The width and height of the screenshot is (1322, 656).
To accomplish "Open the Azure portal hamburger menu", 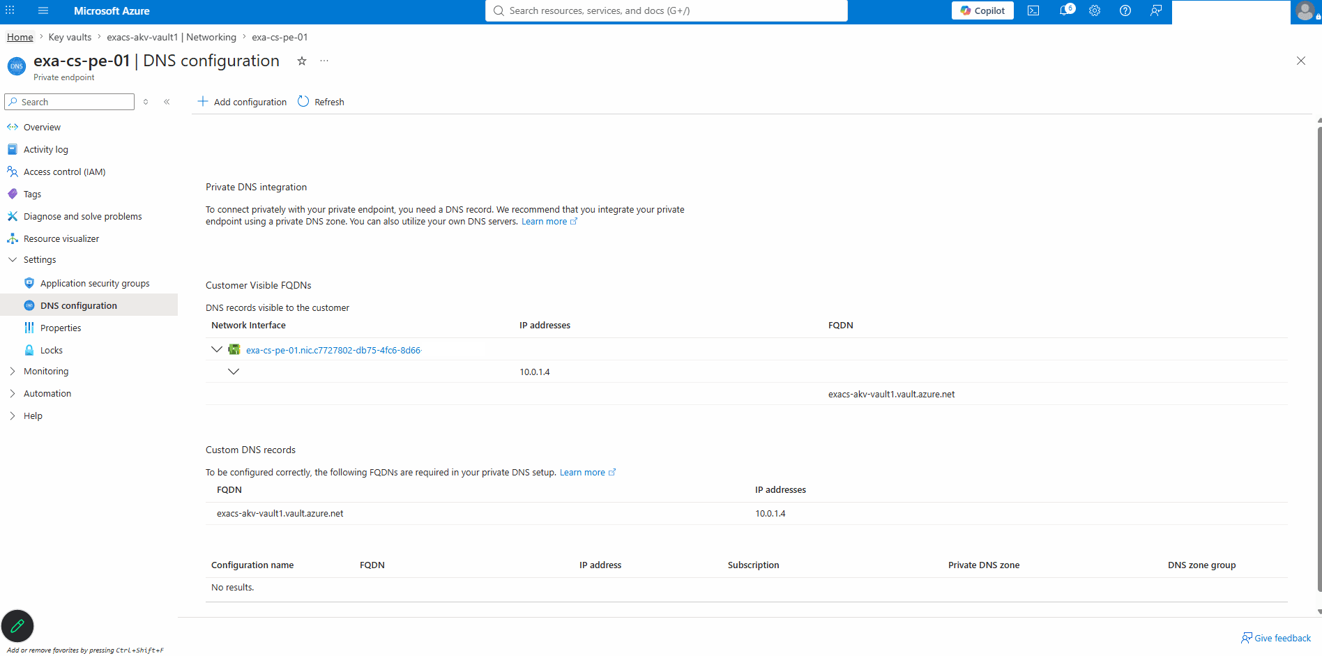I will pyautogui.click(x=43, y=10).
